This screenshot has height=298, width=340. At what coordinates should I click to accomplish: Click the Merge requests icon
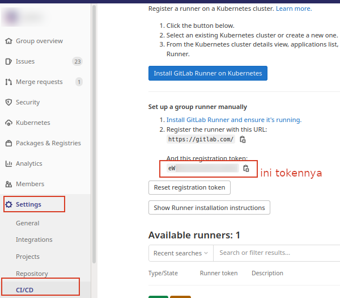[x=8, y=82]
